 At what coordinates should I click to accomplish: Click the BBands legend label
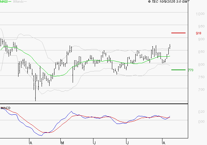pyautogui.click(x=18, y=2)
